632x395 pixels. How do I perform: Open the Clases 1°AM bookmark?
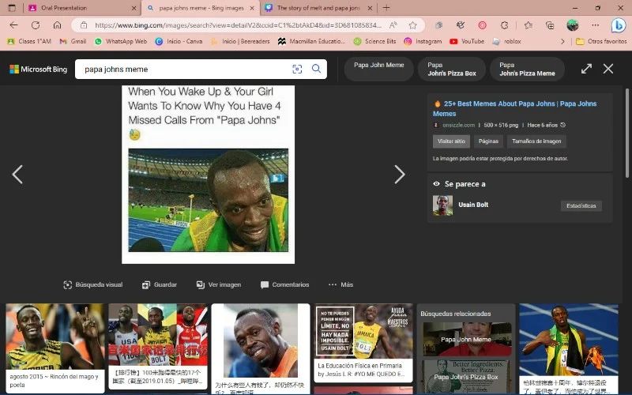(29, 41)
